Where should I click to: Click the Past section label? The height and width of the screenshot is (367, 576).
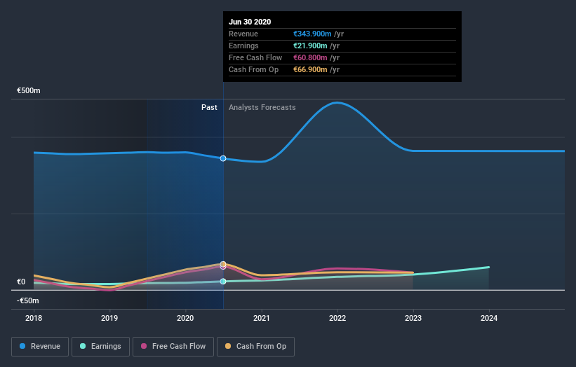point(209,107)
